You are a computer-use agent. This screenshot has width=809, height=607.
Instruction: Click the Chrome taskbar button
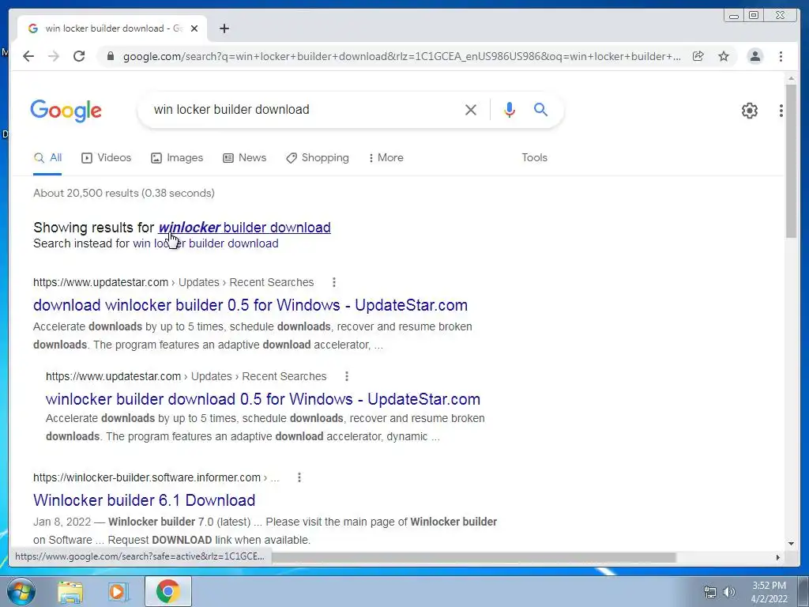coord(168,591)
